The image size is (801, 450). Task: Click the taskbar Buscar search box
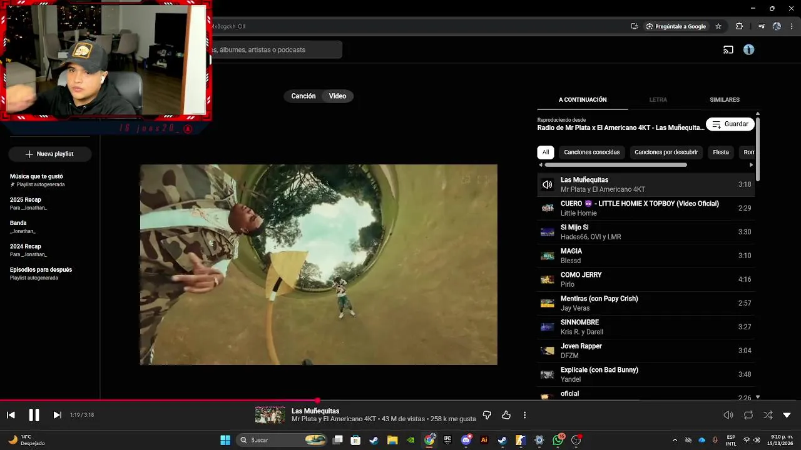[x=283, y=440]
